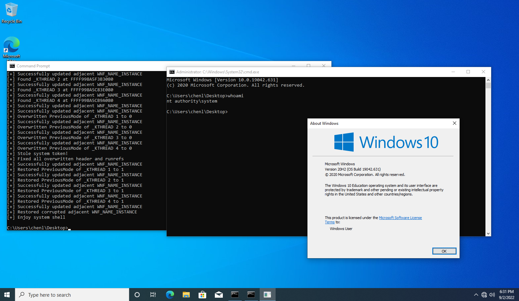519x301 pixels.
Task: Switch to the About Windows taskbar button
Action: pyautogui.click(x=267, y=295)
